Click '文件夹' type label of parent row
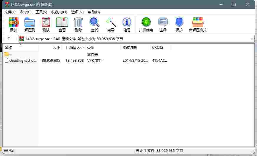The image size is (257, 156). (93, 54)
